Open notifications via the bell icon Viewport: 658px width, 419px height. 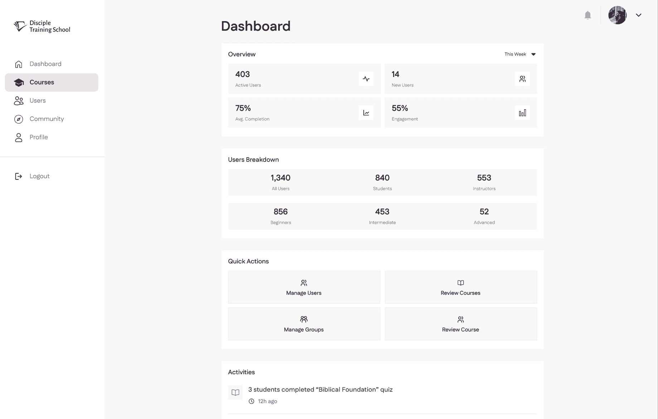click(587, 15)
